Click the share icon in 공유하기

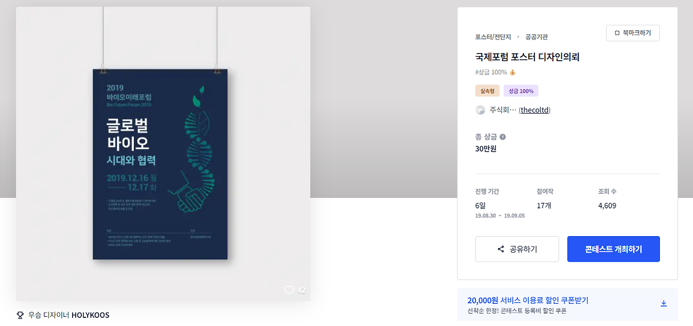coord(501,249)
